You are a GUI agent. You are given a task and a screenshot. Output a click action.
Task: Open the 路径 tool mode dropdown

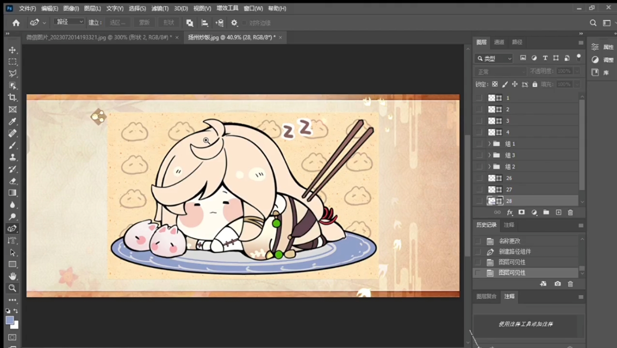69,22
